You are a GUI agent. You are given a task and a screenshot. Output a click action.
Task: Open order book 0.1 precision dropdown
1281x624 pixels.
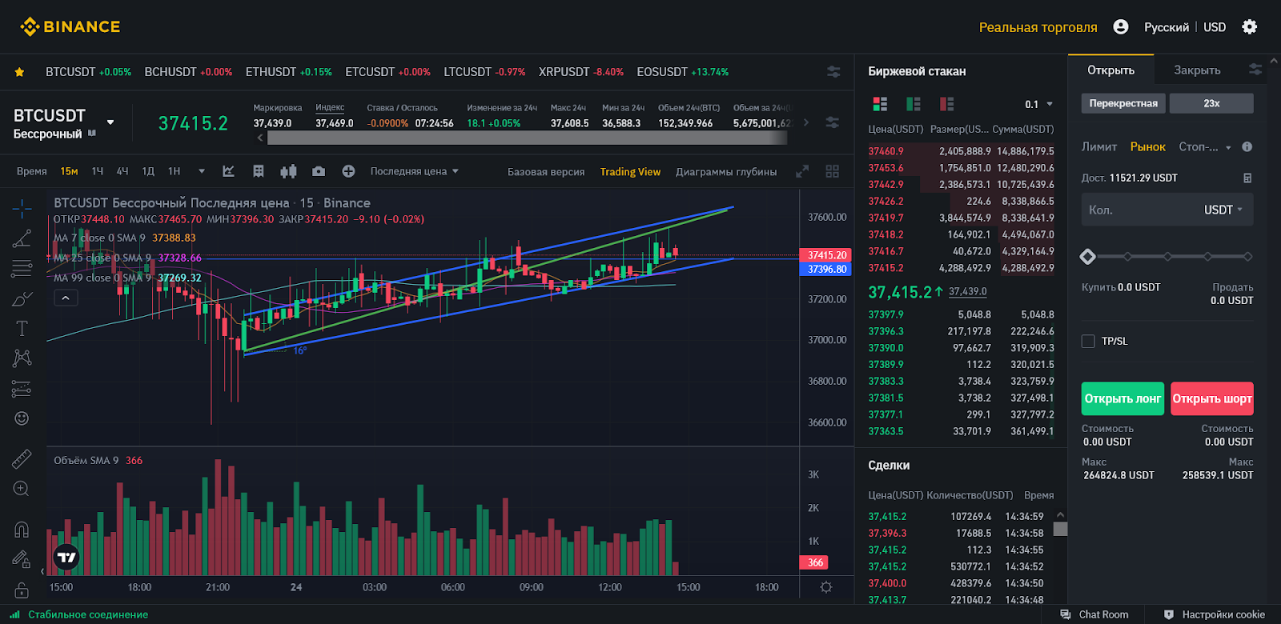[1039, 104]
